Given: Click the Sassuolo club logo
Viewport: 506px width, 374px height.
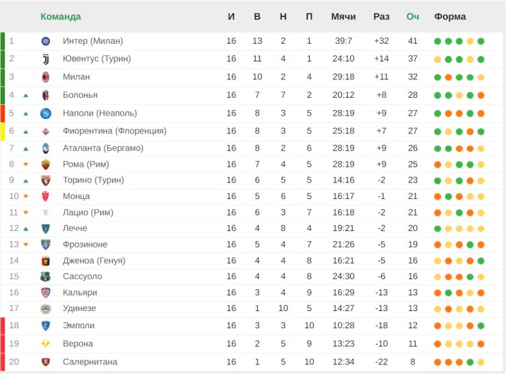Looking at the screenshot, I should pos(46,276).
